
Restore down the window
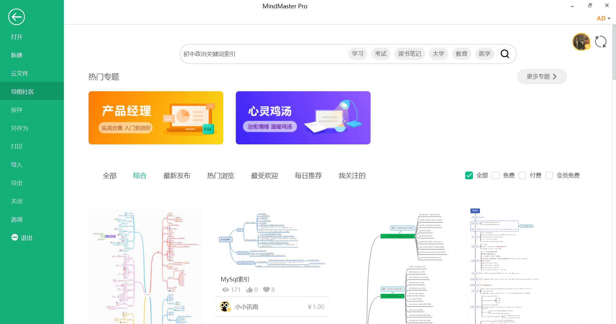point(590,5)
